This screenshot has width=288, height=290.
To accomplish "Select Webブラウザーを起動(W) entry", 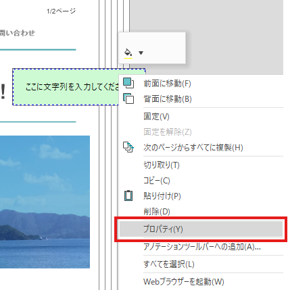I will coord(201,282).
